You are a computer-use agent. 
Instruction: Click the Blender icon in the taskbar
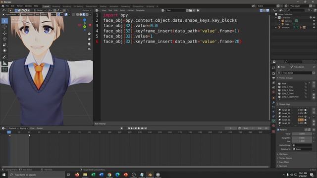click(x=150, y=175)
